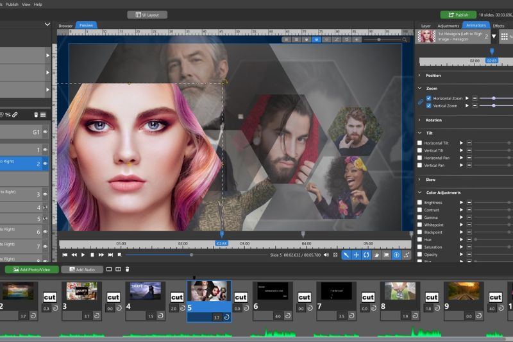Screen dimensions: 513x342
Task: Toggle the zoom link chain icon
Action: pos(421,102)
